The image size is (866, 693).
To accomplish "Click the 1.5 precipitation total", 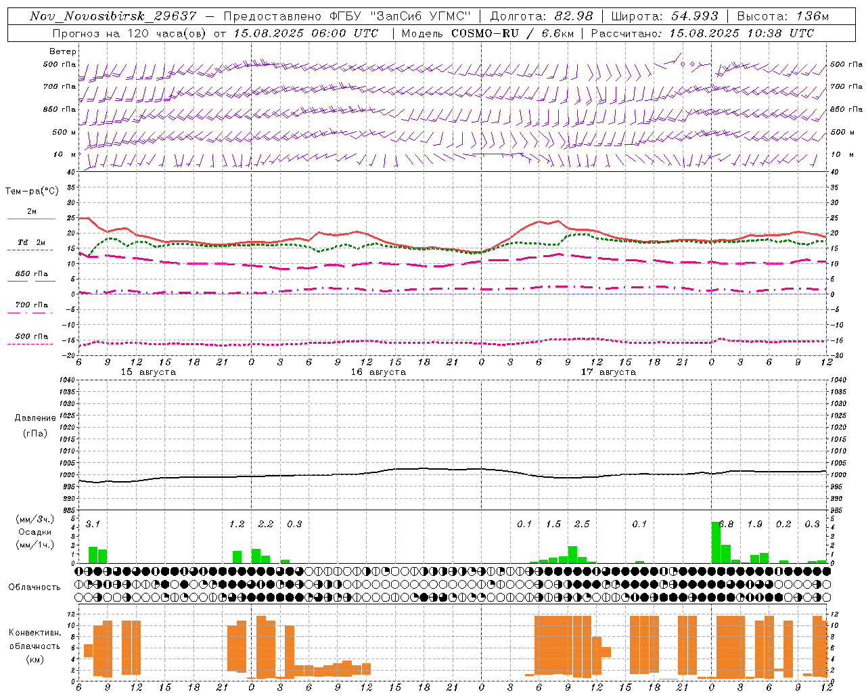I will (553, 524).
